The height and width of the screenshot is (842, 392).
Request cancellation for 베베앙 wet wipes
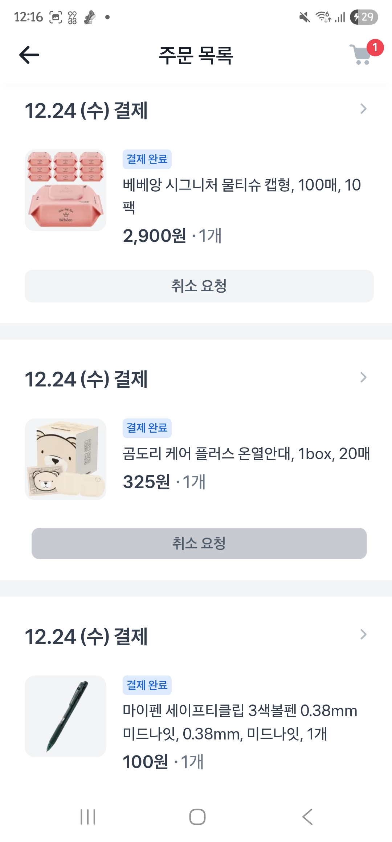(x=199, y=286)
